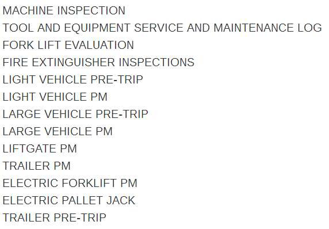Select ELECTRIC PALLET JACK item
The height and width of the screenshot is (229, 329).
click(x=69, y=200)
